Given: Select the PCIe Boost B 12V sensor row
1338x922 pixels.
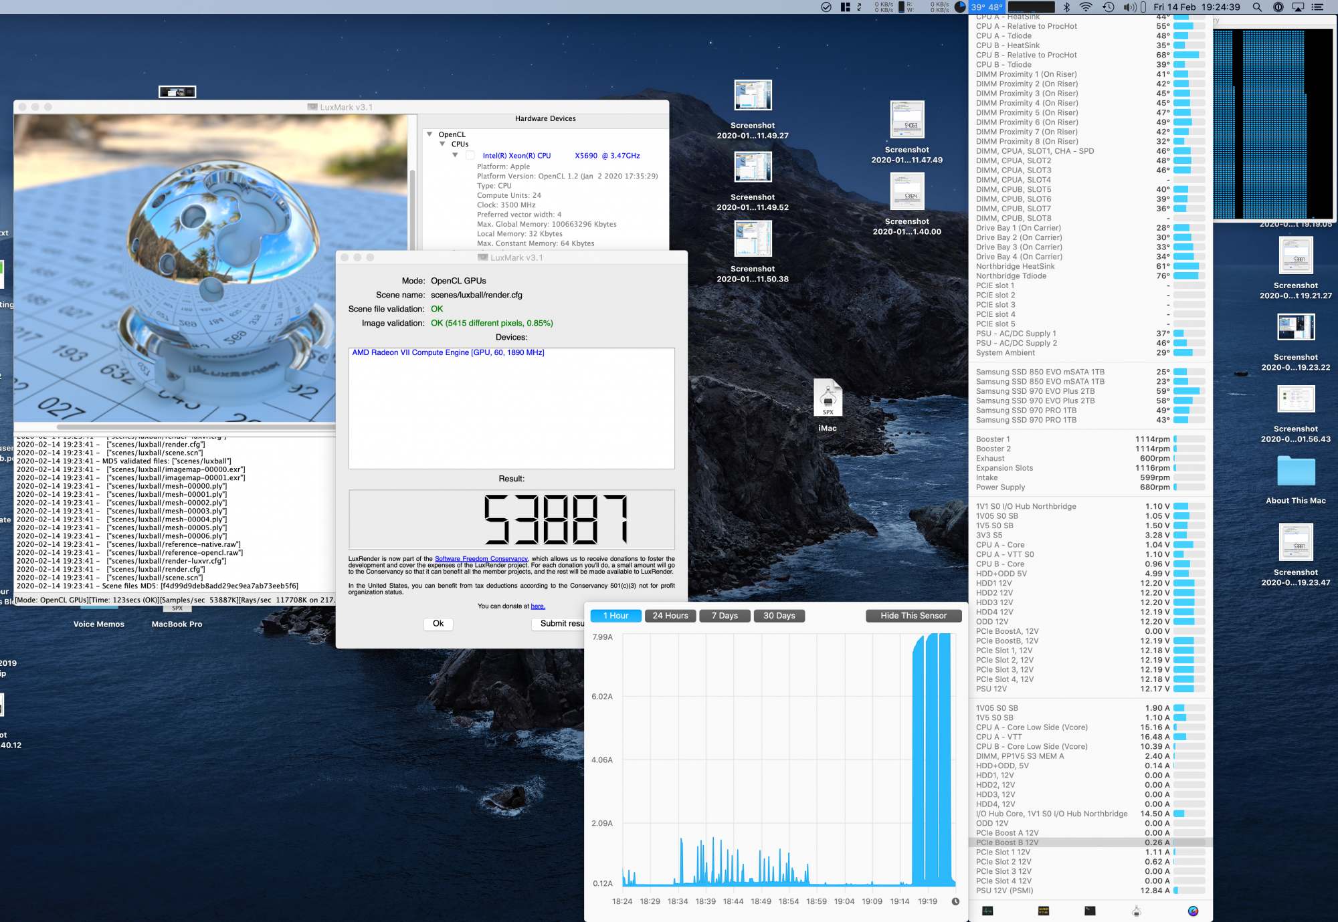Looking at the screenshot, I should click(1090, 842).
